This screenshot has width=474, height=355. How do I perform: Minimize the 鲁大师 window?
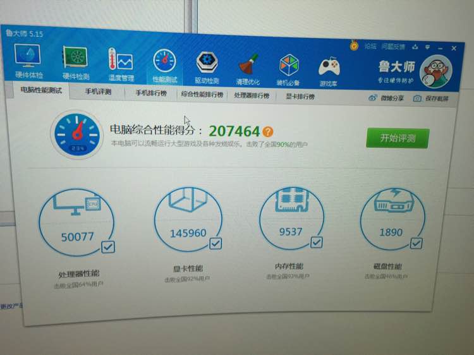[441, 49]
